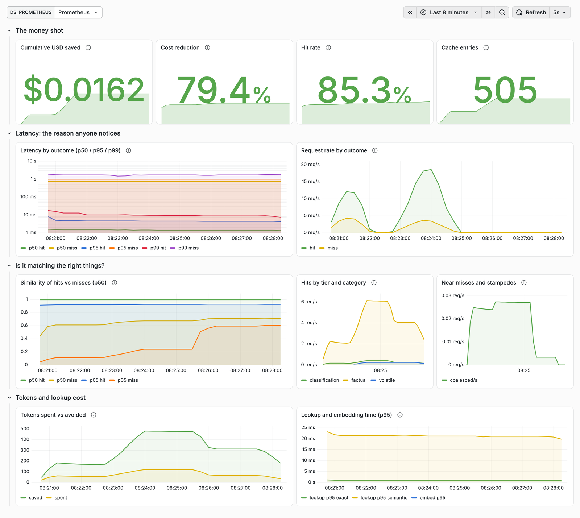The image size is (580, 518).
Task: Click Lookup and embedding time (p95) title
Action: pyautogui.click(x=347, y=415)
